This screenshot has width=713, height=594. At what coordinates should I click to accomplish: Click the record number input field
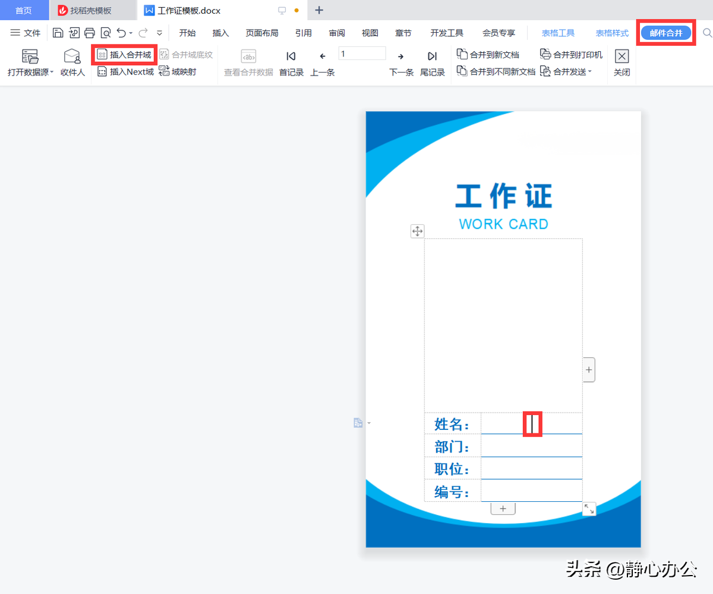[x=362, y=54]
